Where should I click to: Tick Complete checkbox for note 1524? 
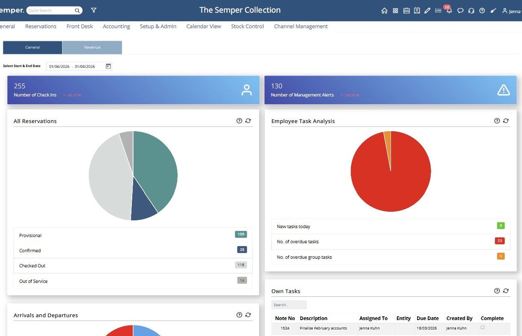(483, 328)
